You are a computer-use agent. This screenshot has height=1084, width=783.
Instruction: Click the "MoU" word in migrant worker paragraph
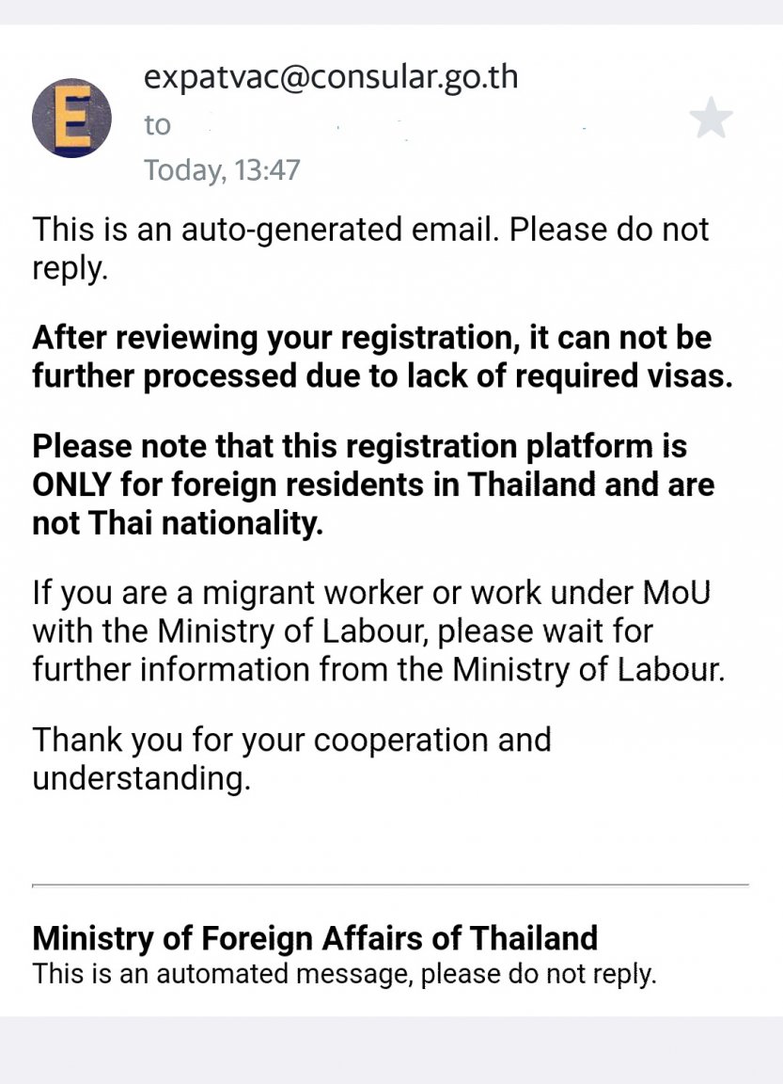tap(676, 593)
